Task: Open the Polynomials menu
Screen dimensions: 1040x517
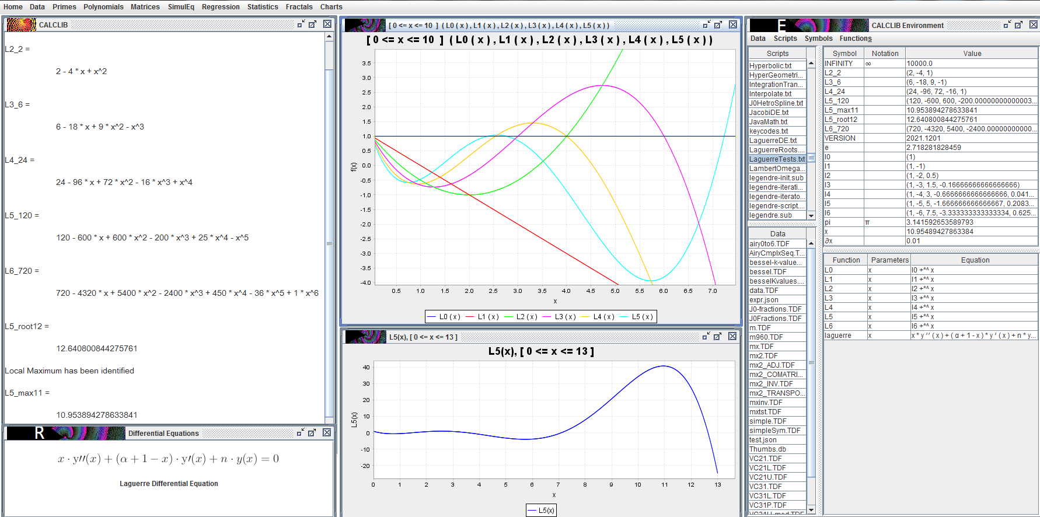Action: click(x=103, y=7)
